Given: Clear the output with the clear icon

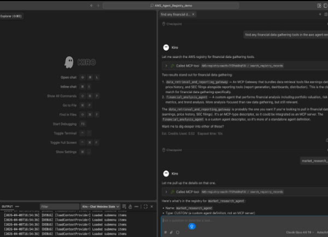Looking at the screenshot, I should pyautogui.click(x=124, y=206).
